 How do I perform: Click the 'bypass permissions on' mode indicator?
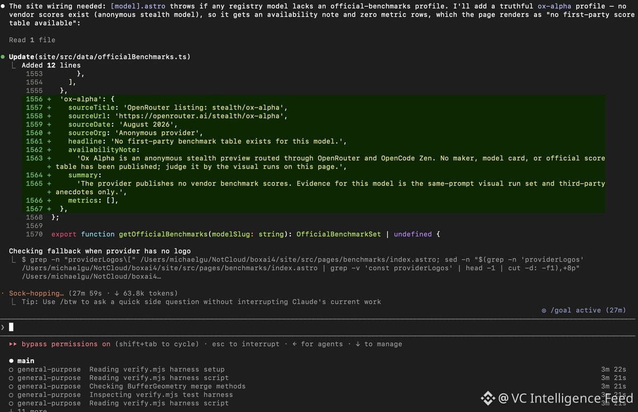click(66, 344)
